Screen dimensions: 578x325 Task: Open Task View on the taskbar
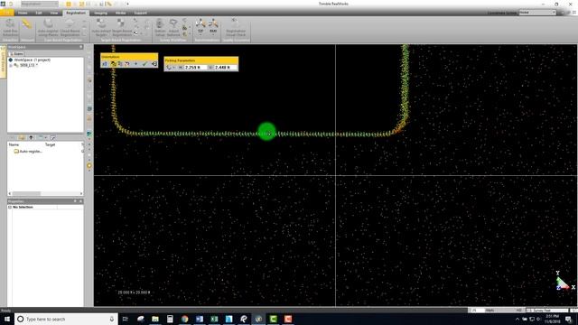[126, 319]
